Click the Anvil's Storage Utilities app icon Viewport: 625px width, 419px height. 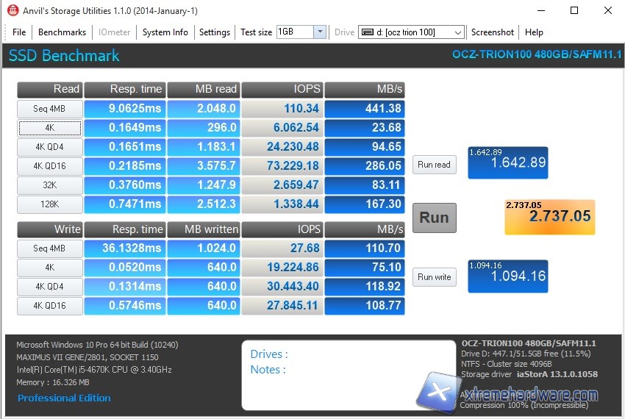pyautogui.click(x=12, y=11)
